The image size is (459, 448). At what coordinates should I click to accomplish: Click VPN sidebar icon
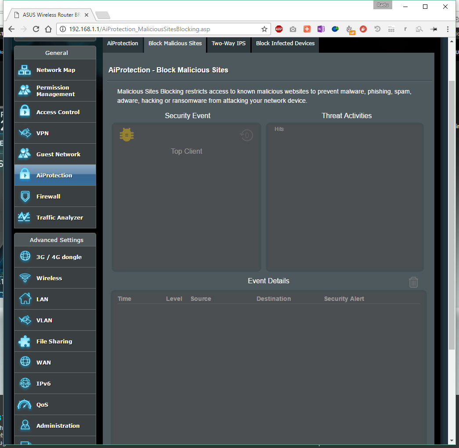pyautogui.click(x=25, y=133)
